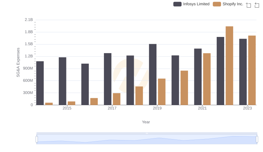Select the Infosys bar for 2021
This screenshot has width=263, height=152.
pyautogui.click(x=198, y=77)
